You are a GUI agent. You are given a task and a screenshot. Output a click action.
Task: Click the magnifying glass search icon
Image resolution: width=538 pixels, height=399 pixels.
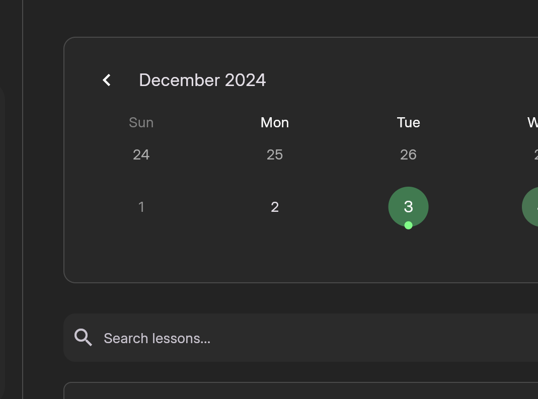tap(83, 338)
